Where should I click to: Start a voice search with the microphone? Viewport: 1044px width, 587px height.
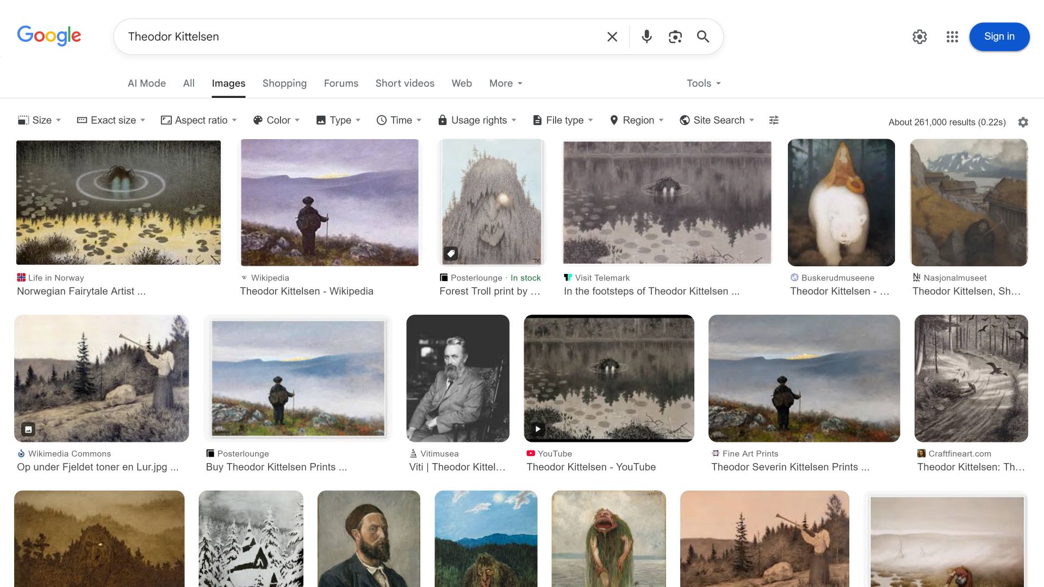click(x=647, y=36)
